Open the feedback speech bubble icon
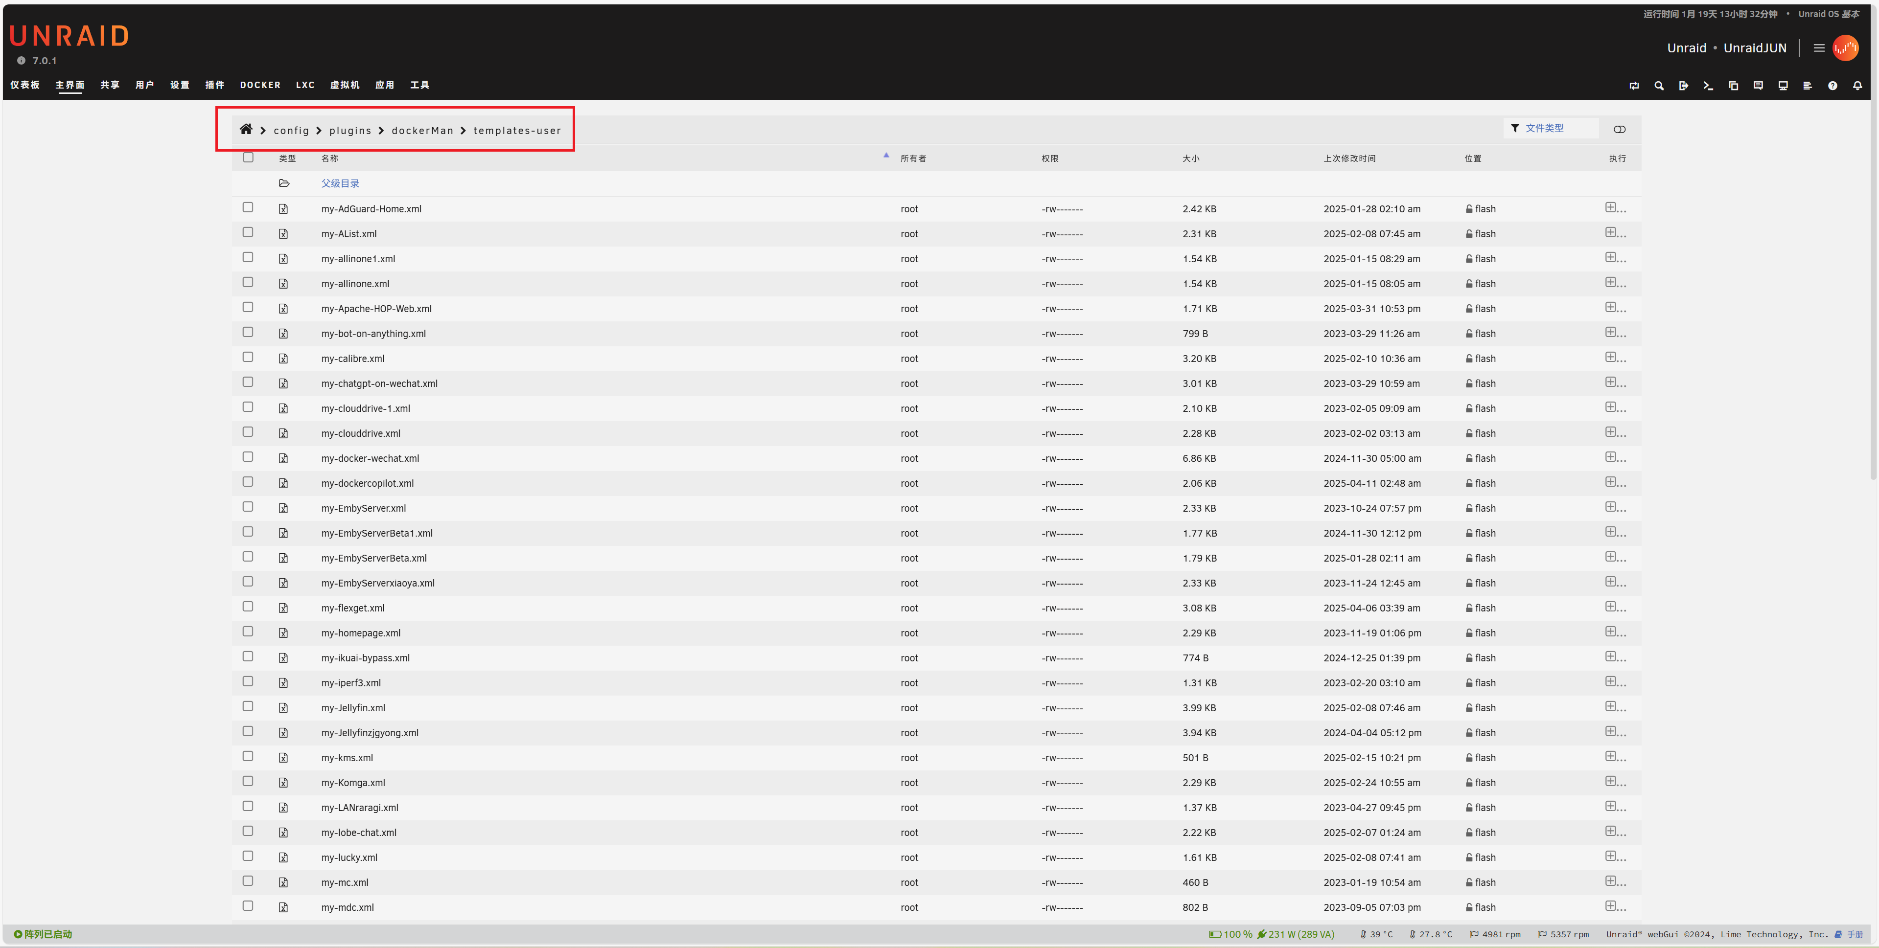The height and width of the screenshot is (948, 1879). [1758, 86]
